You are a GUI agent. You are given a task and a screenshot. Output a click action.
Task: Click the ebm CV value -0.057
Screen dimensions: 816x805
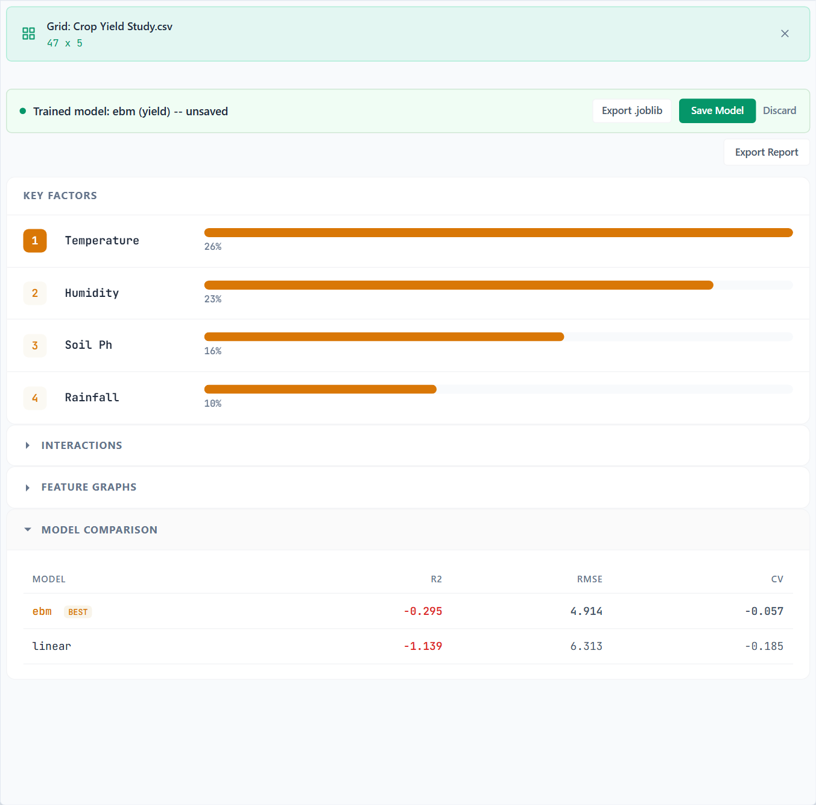point(764,611)
